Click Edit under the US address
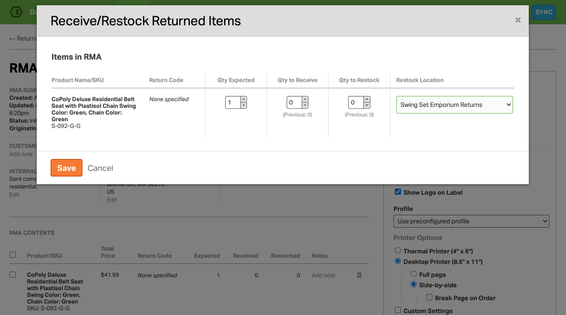This screenshot has height=315, width=566. (112, 200)
